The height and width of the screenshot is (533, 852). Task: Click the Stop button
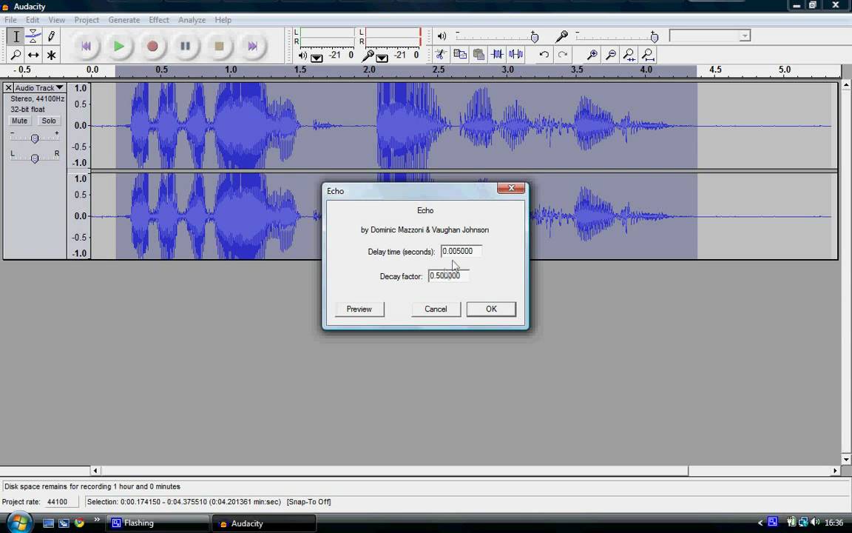(219, 46)
